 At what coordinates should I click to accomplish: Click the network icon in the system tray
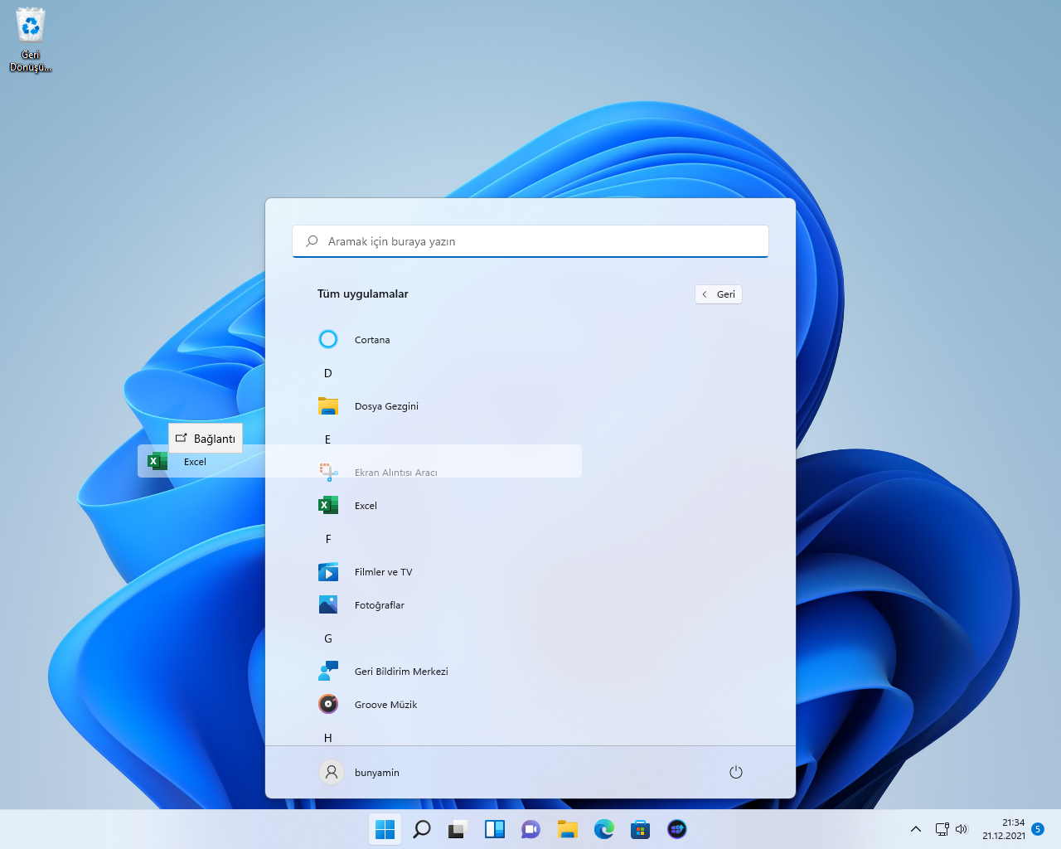coord(942,829)
